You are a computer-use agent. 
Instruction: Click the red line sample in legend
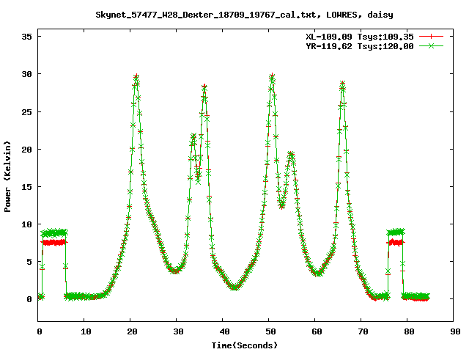(x=431, y=37)
